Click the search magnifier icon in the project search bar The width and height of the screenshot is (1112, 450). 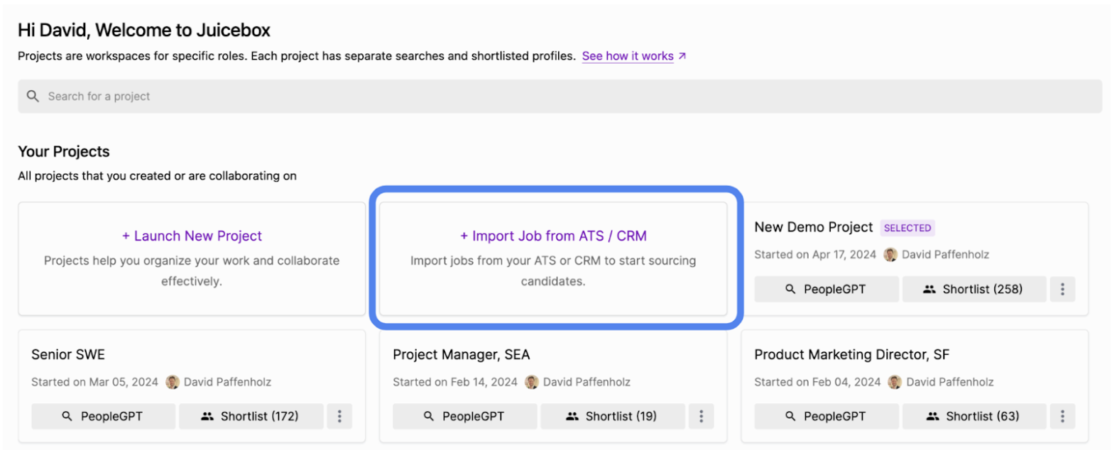coord(33,96)
